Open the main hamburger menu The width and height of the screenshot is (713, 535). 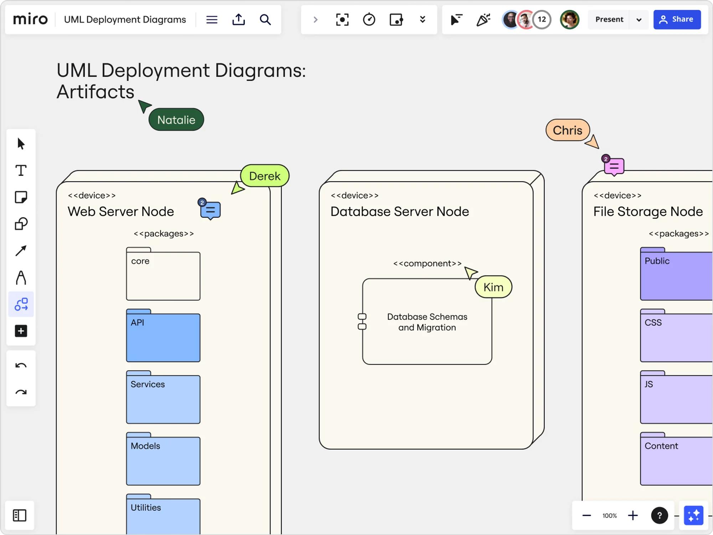pos(212,20)
